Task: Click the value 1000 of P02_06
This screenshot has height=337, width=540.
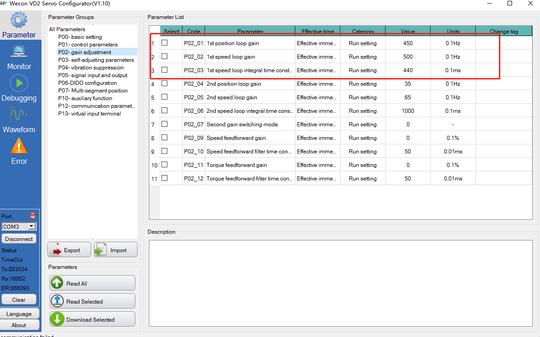Action: coord(408,111)
